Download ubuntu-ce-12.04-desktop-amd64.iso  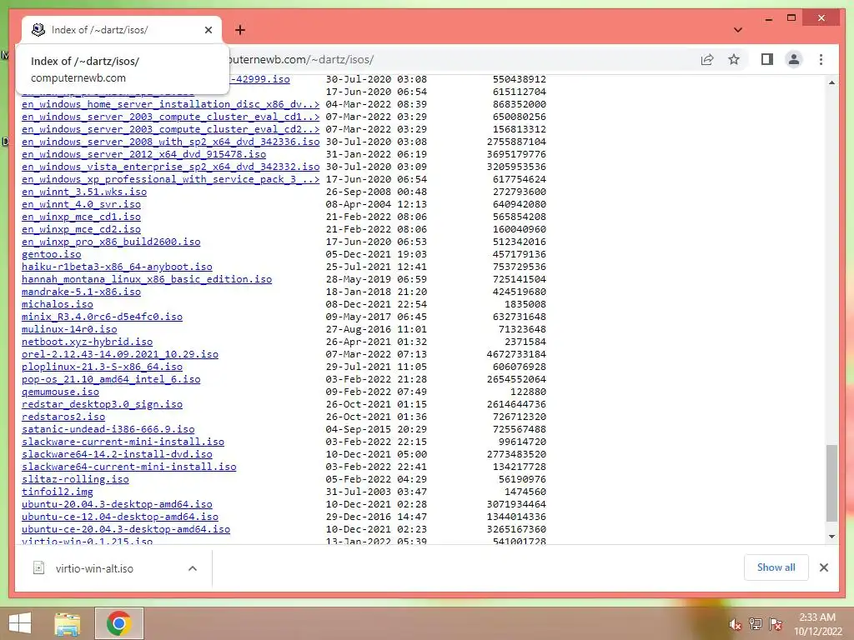(120, 517)
